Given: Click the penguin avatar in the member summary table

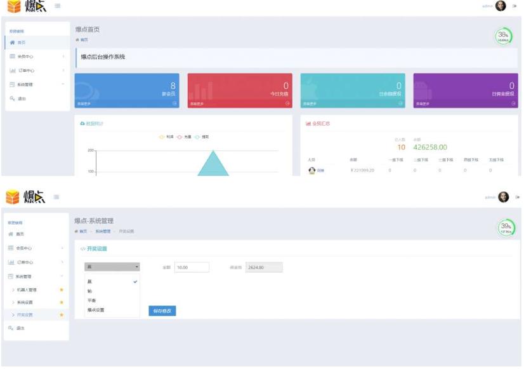Looking at the screenshot, I should click(x=311, y=171).
